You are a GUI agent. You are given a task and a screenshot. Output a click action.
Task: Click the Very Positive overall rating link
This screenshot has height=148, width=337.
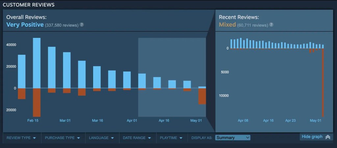point(25,25)
